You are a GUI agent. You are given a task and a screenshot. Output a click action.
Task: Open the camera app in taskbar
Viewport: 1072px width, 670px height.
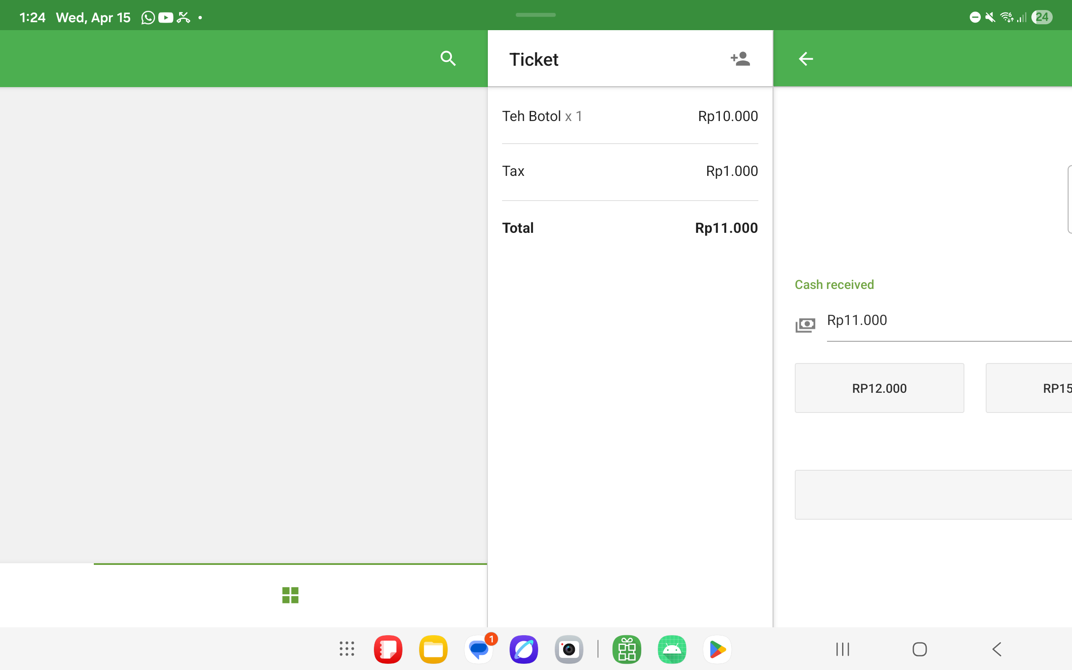click(x=569, y=649)
